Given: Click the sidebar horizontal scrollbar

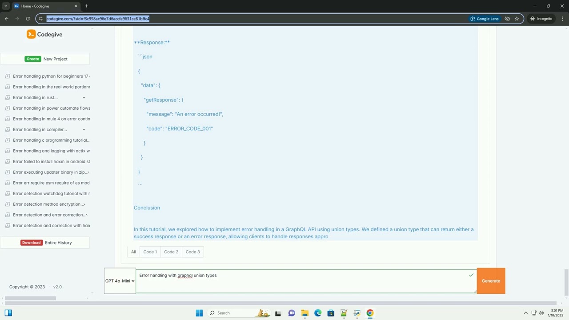Looking at the screenshot, I should pos(30,298).
